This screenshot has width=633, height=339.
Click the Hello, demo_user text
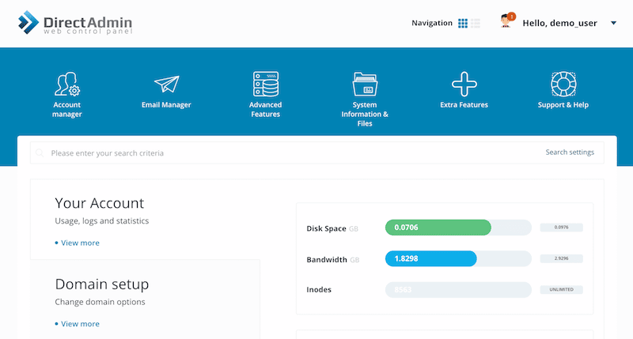(x=560, y=23)
